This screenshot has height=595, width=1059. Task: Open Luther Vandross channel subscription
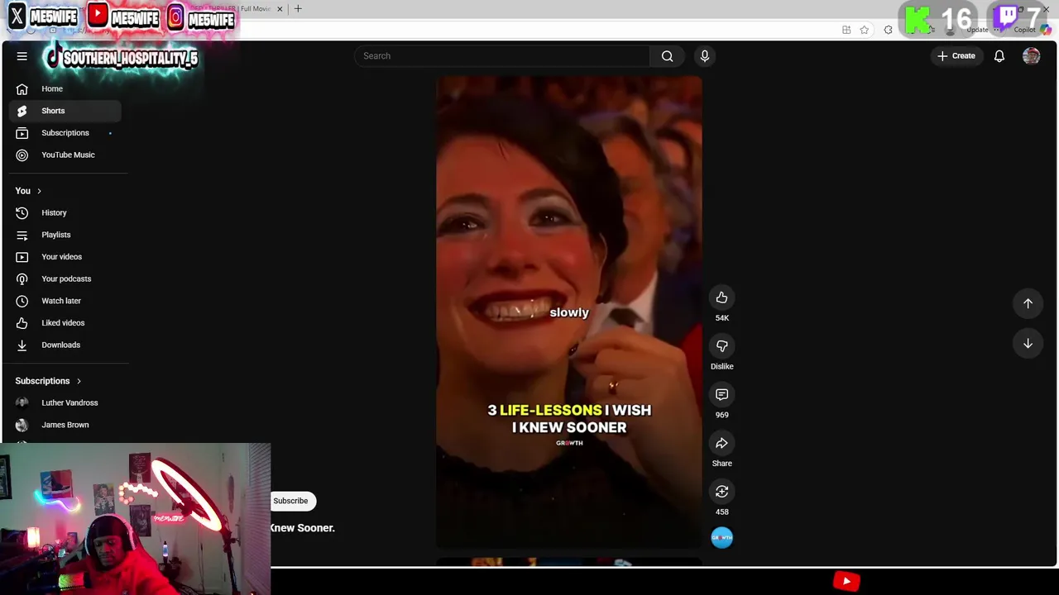[x=65, y=402]
